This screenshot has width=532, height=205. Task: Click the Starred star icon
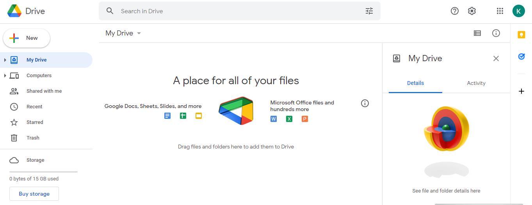coord(14,122)
